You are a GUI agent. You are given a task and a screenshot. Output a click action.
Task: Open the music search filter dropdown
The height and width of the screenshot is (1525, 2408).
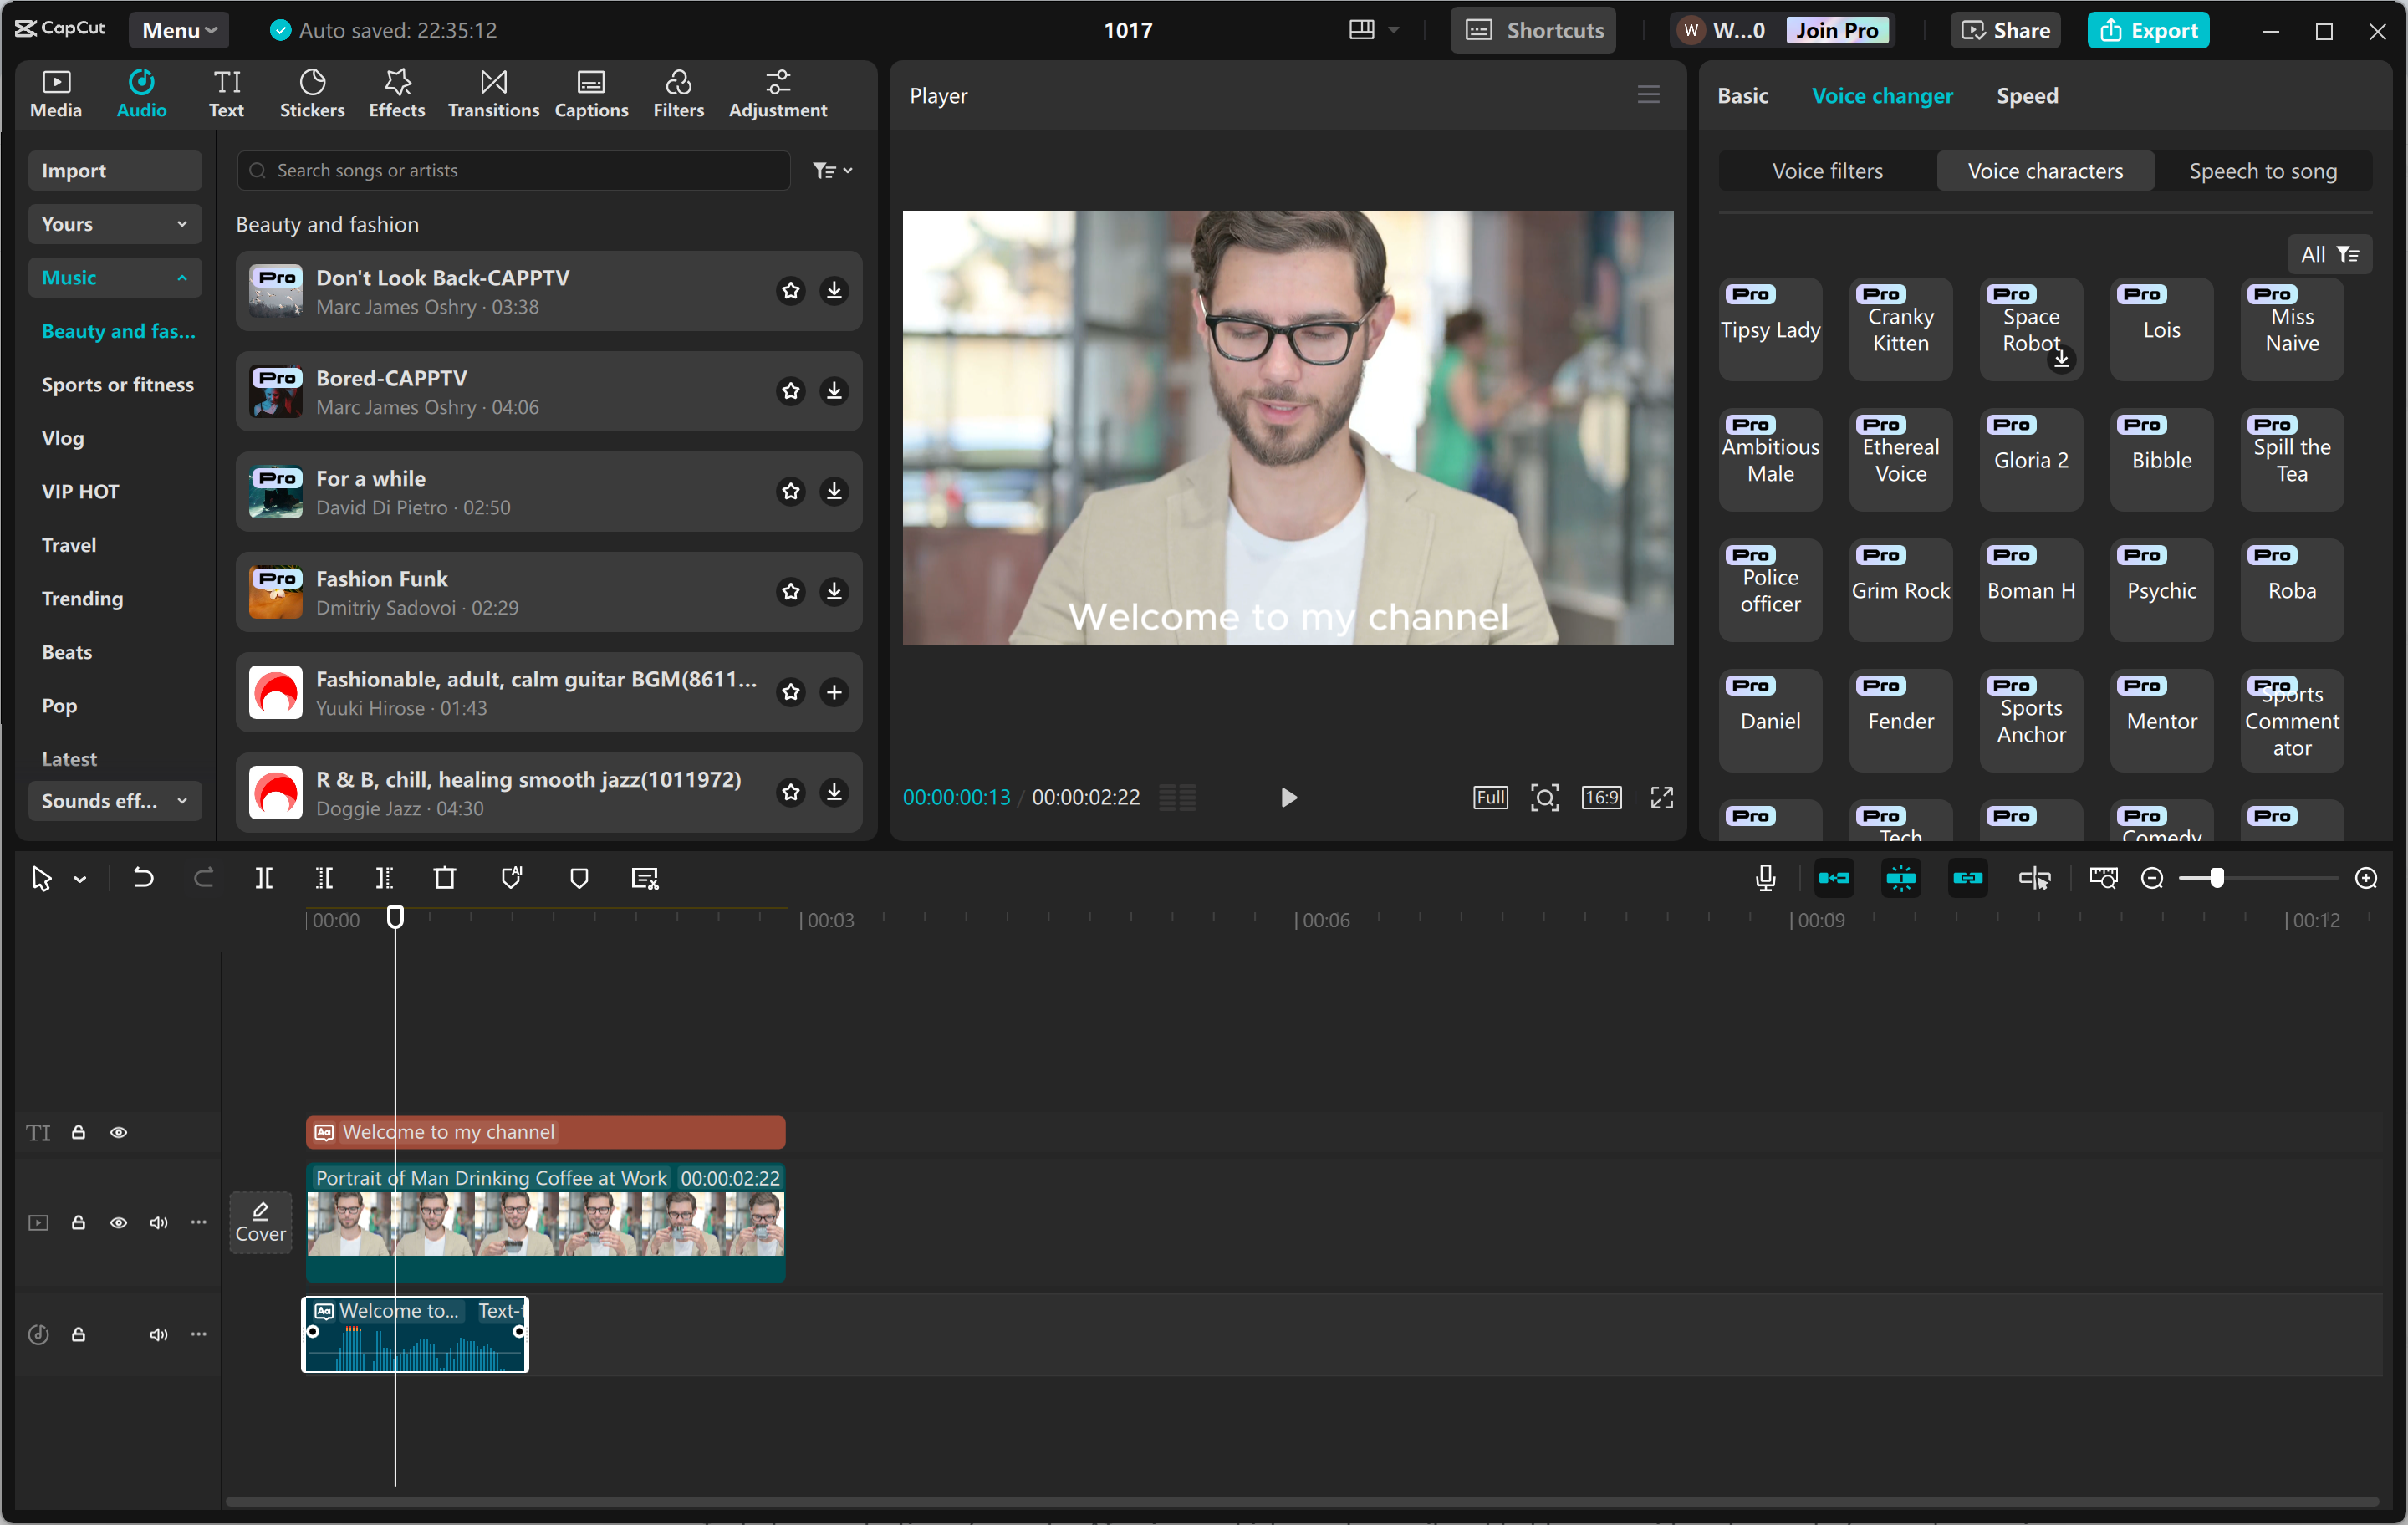(833, 171)
